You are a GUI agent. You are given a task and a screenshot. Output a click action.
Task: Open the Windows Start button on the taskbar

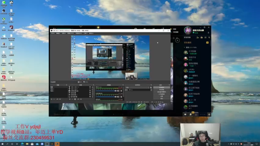[2, 144]
